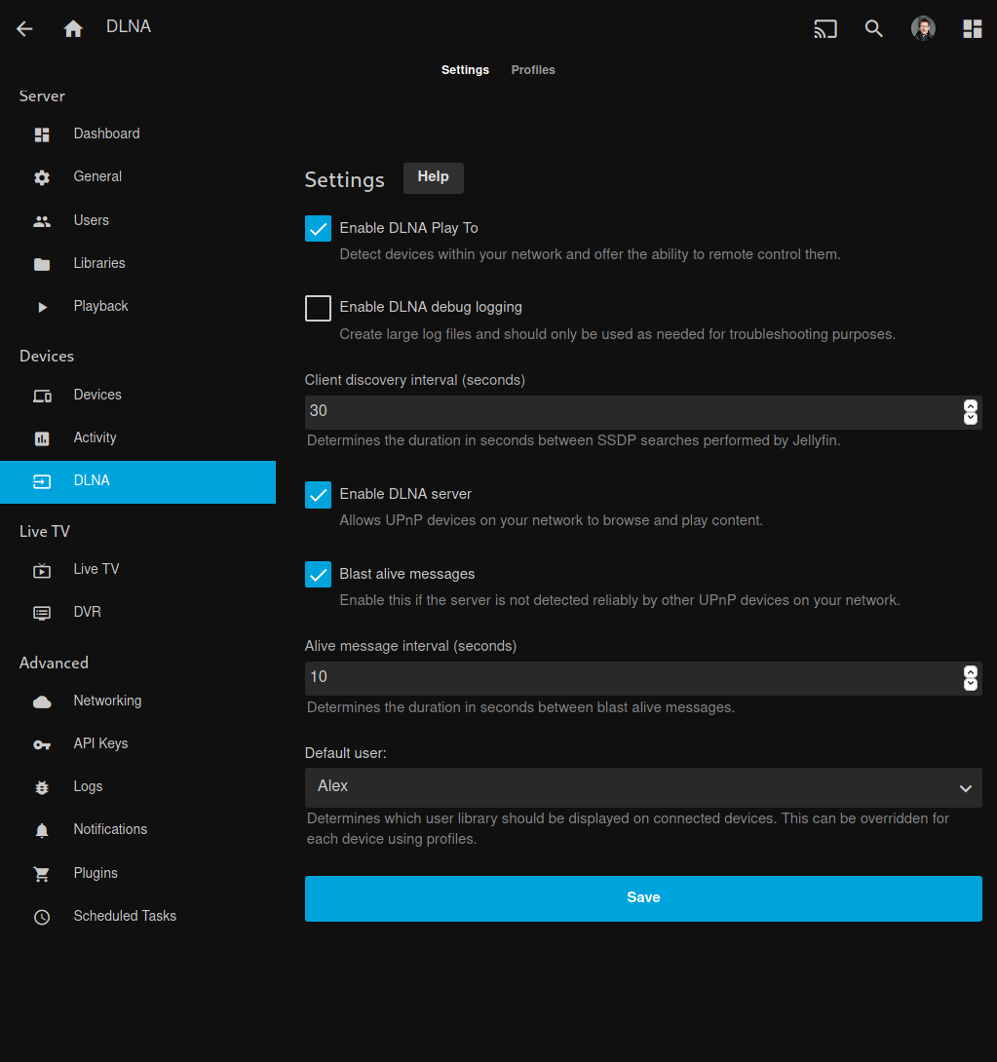Open the Plugins section
This screenshot has height=1062, width=997.
pos(96,873)
